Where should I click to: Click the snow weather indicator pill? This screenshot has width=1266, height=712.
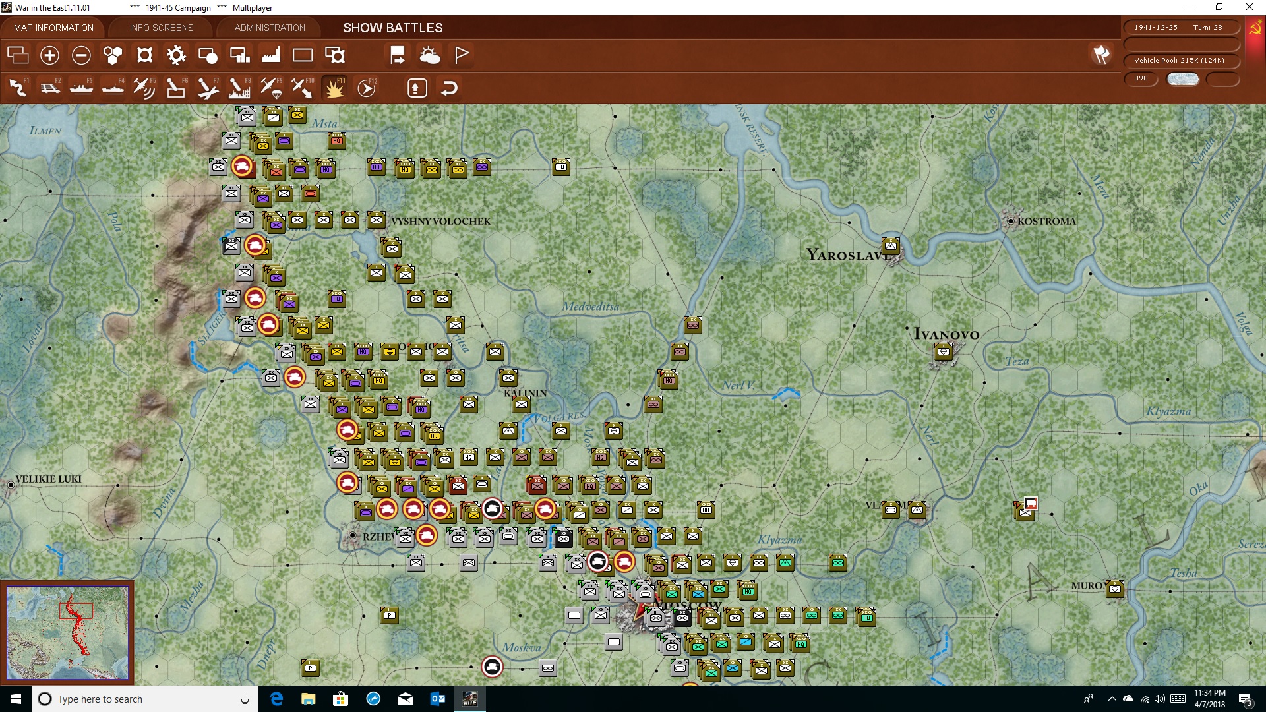pyautogui.click(x=1183, y=78)
